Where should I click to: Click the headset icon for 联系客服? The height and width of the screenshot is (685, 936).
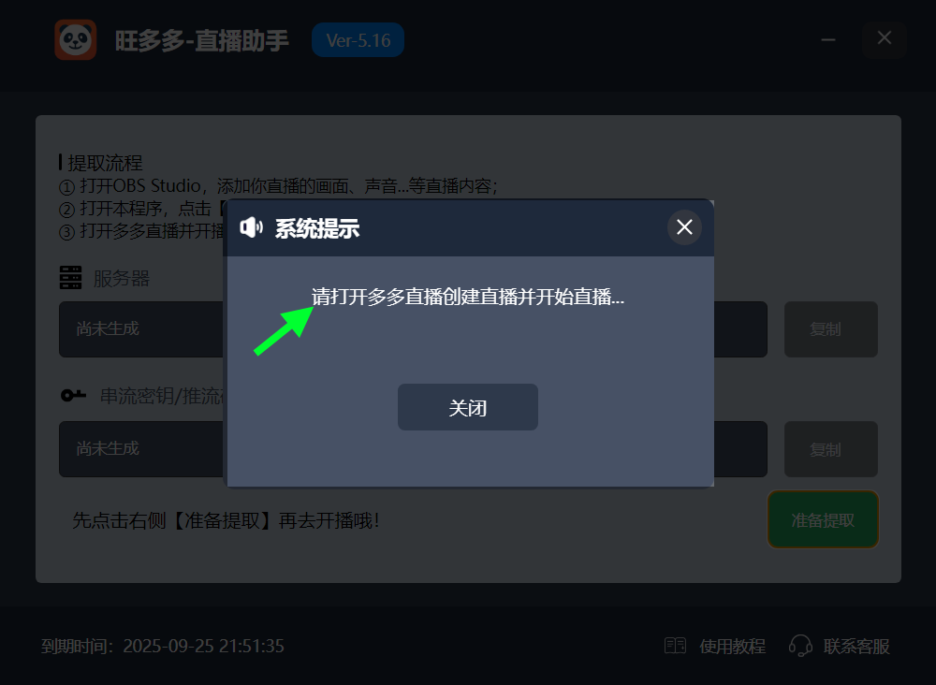pos(800,646)
